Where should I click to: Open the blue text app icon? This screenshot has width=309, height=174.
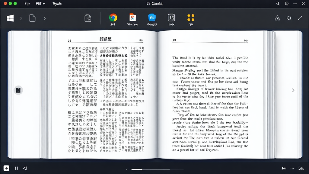[152, 18]
